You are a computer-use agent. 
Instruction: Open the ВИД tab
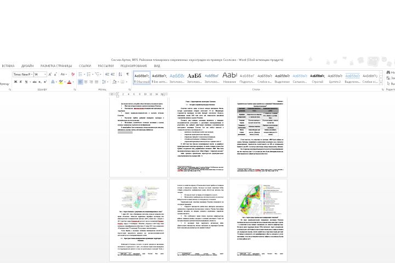157,66
